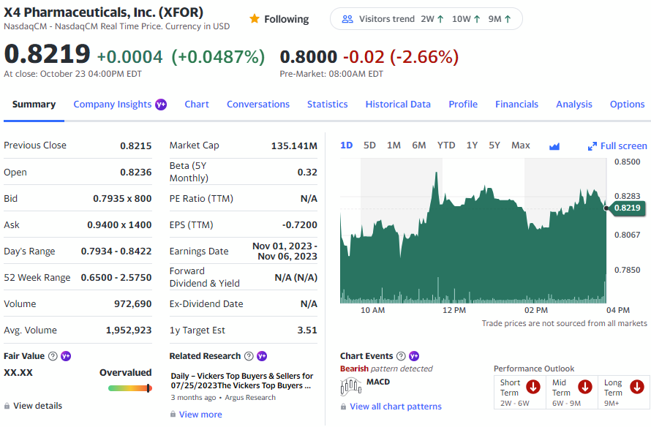Click the 2W up arrow in visitors trend
The width and height of the screenshot is (651, 427).
440,19
